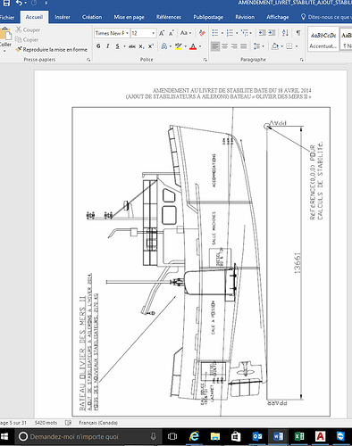Toggle show paragraph marks ¶
The image size is (352, 446).
(x=298, y=33)
